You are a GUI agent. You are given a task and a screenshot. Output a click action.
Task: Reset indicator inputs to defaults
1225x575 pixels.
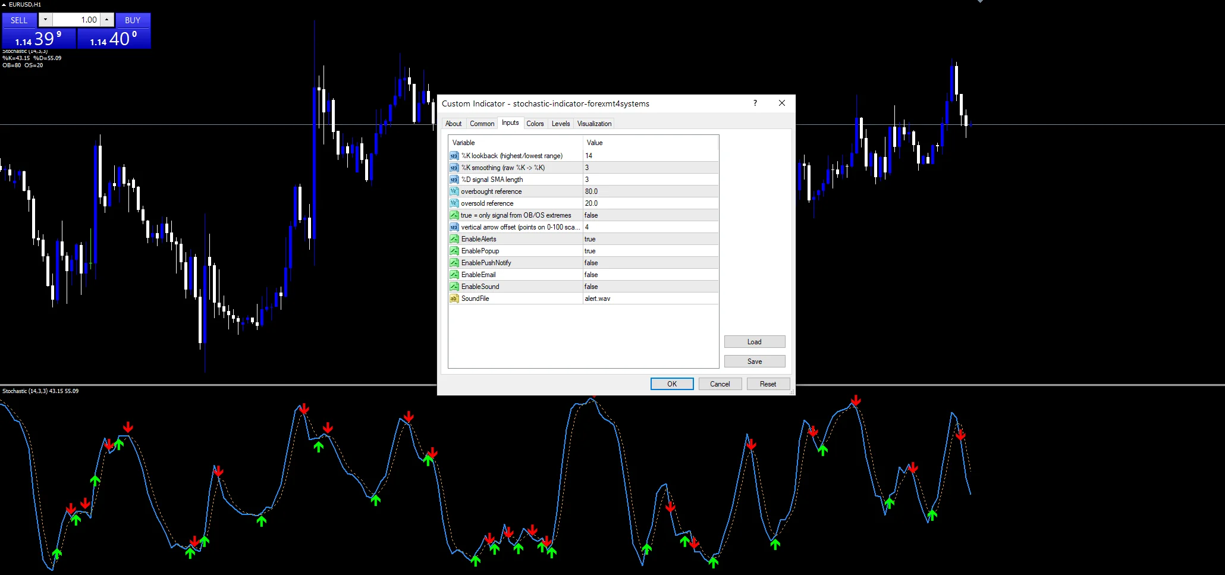[x=768, y=384]
